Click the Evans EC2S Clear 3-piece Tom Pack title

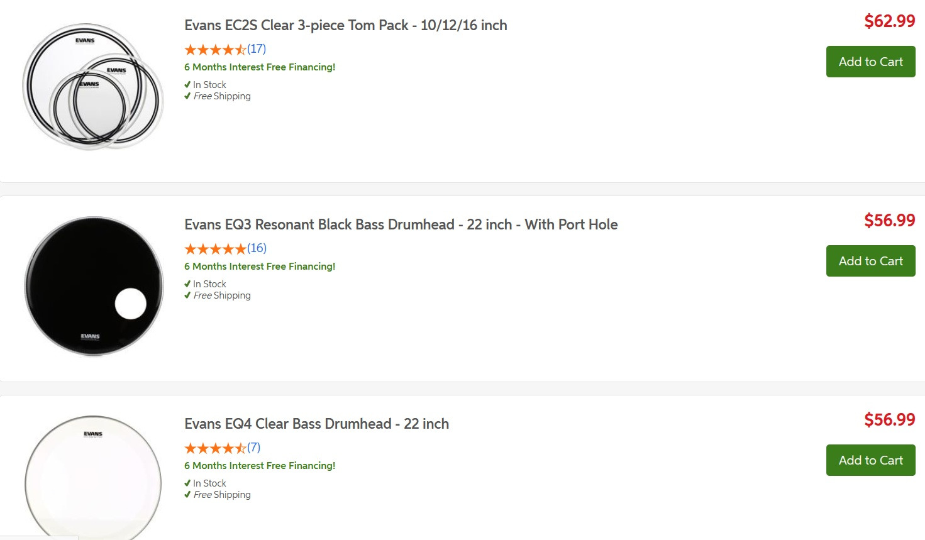(x=345, y=25)
